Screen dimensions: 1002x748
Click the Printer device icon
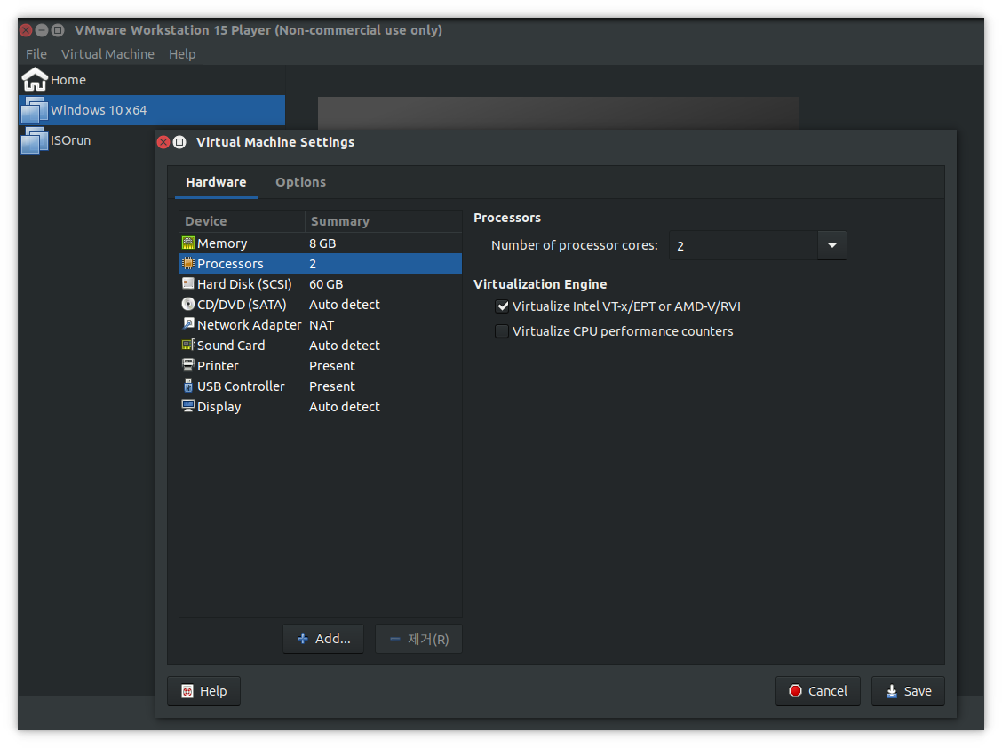[188, 365]
